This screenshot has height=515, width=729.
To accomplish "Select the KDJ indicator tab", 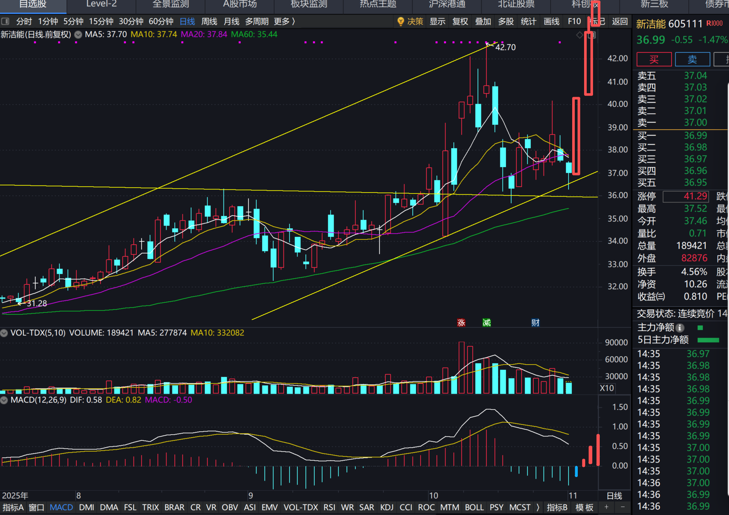I will pos(387,507).
